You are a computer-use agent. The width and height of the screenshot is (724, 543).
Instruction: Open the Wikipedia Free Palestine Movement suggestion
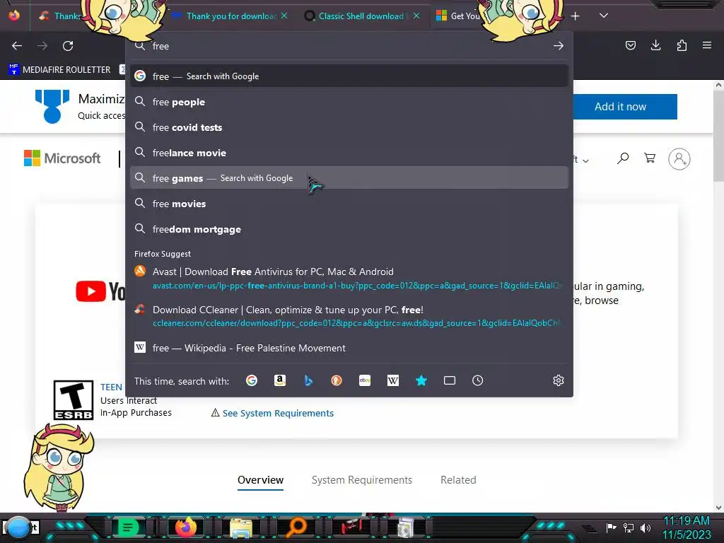coord(349,348)
